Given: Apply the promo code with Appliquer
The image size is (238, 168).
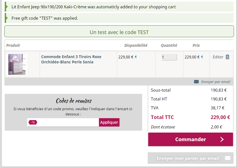Looking at the screenshot, I should 109,122.
